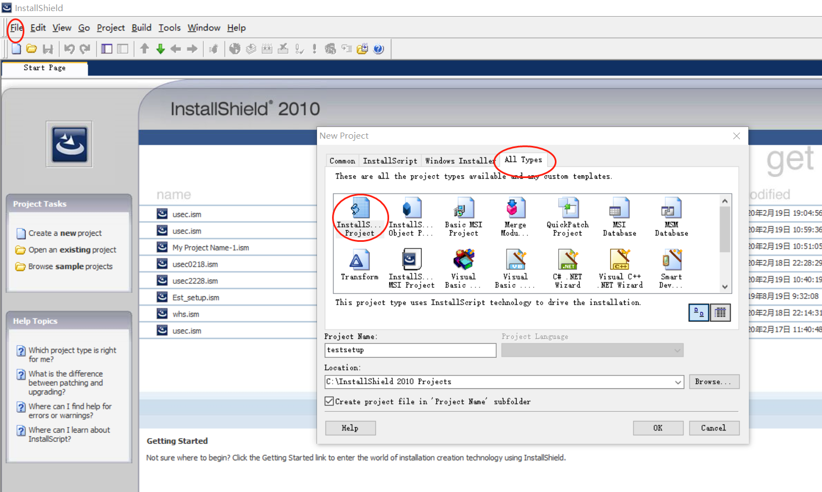Click the Back left-arrow toolbar icon
This screenshot has height=492, width=822.
pyautogui.click(x=176, y=49)
